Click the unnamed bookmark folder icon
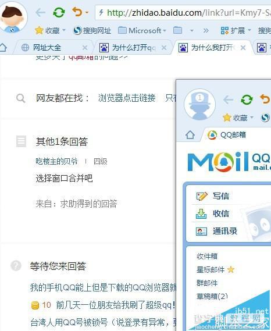The height and width of the screenshot is (331, 271). coord(177,30)
